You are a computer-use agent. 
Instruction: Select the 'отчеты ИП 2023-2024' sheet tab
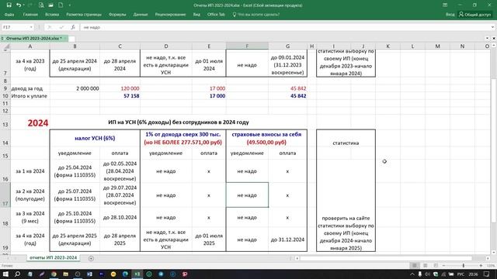(x=54, y=258)
